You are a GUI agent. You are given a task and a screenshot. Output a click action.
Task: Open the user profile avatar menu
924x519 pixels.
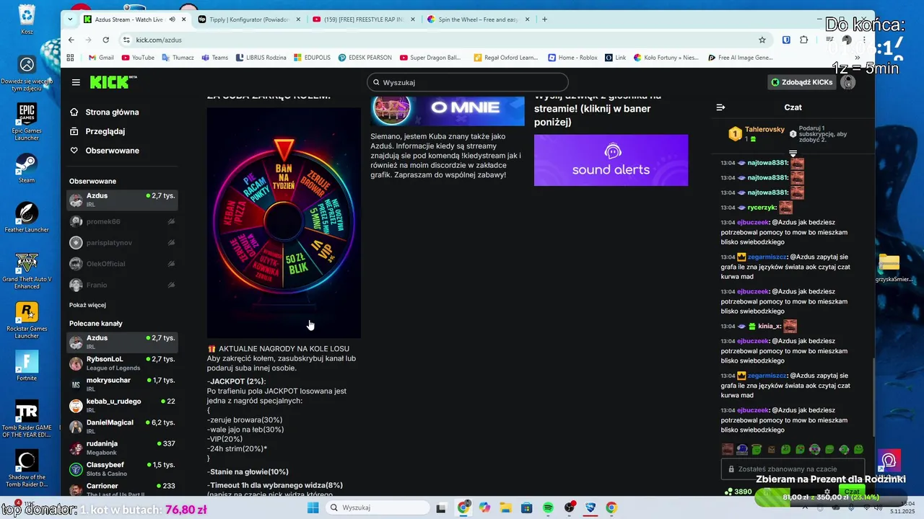click(x=849, y=82)
